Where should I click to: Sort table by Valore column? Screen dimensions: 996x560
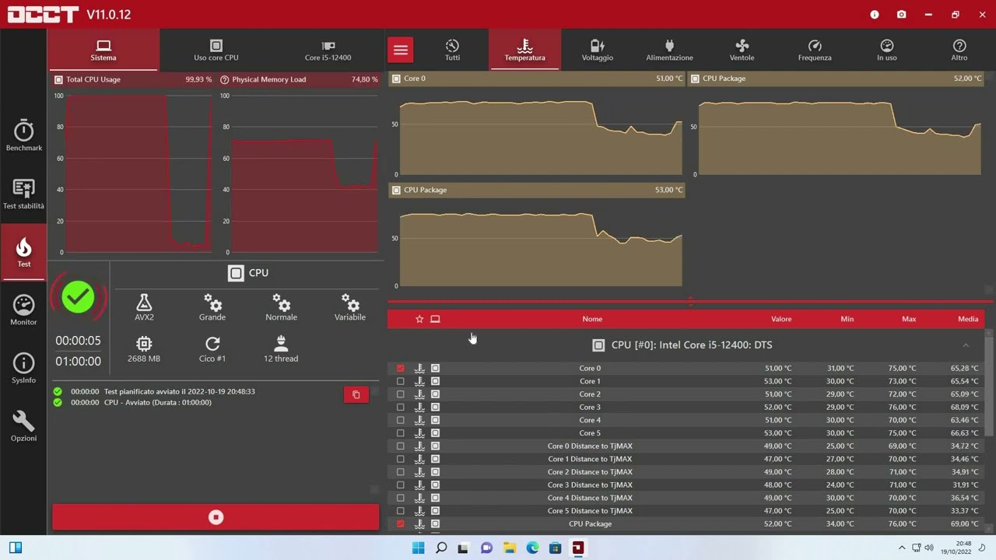781,319
